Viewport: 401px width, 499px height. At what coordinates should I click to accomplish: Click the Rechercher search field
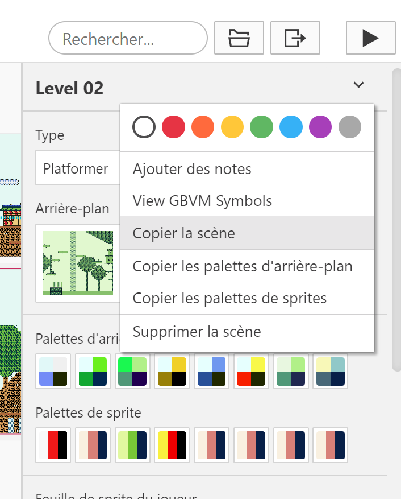click(x=128, y=39)
